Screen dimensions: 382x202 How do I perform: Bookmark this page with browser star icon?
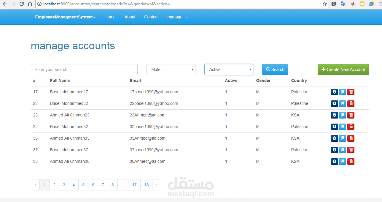click(324, 4)
